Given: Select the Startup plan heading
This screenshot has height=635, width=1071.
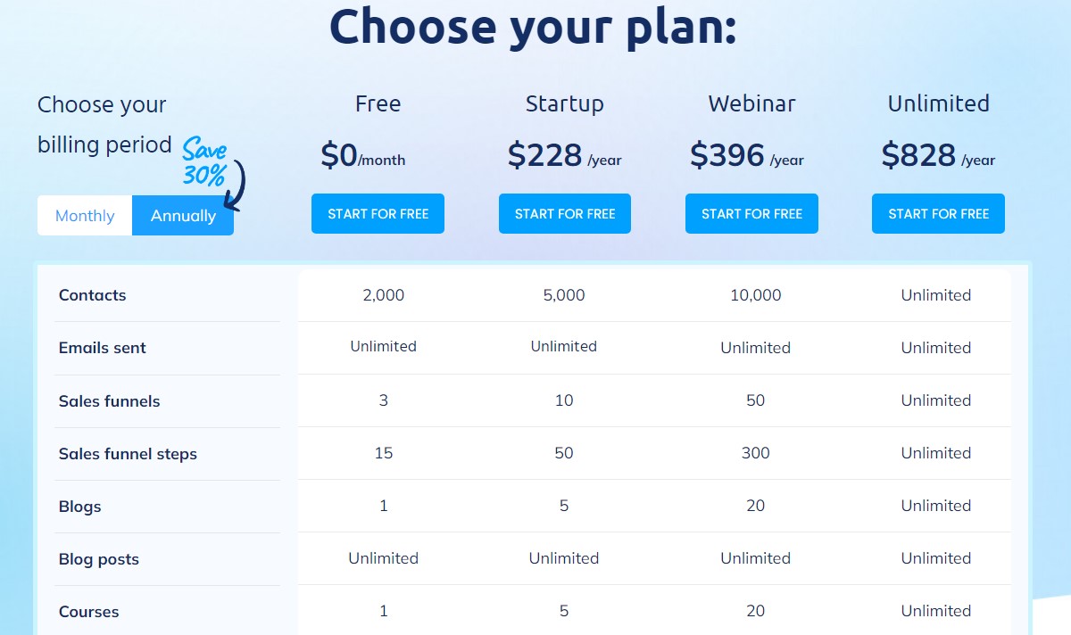Looking at the screenshot, I should point(564,103).
